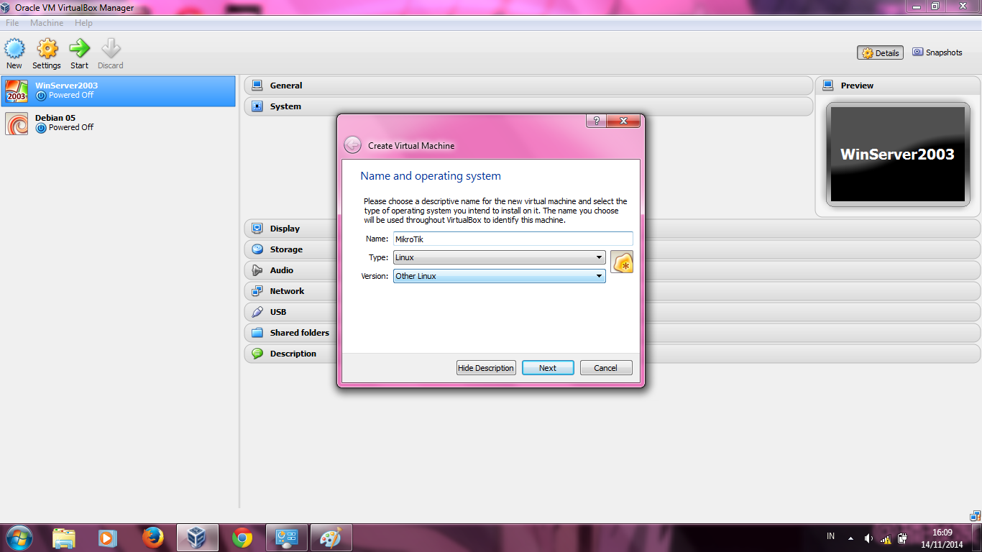Viewport: 982px width, 552px height.
Task: Open the Version dropdown showing Other Linux
Action: (499, 276)
